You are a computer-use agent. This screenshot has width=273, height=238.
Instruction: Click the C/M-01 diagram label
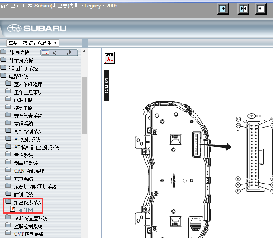(x=106, y=86)
